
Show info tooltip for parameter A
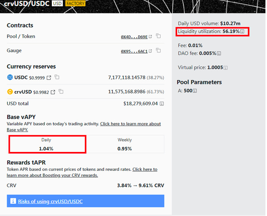(x=195, y=91)
